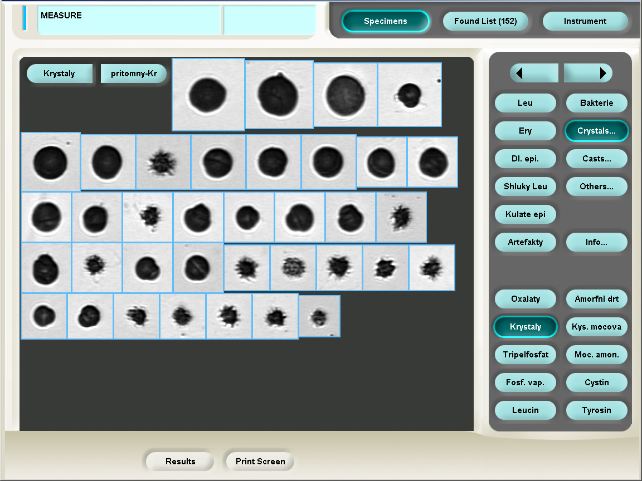
Task: Select the Bakterie category button
Action: (x=596, y=103)
